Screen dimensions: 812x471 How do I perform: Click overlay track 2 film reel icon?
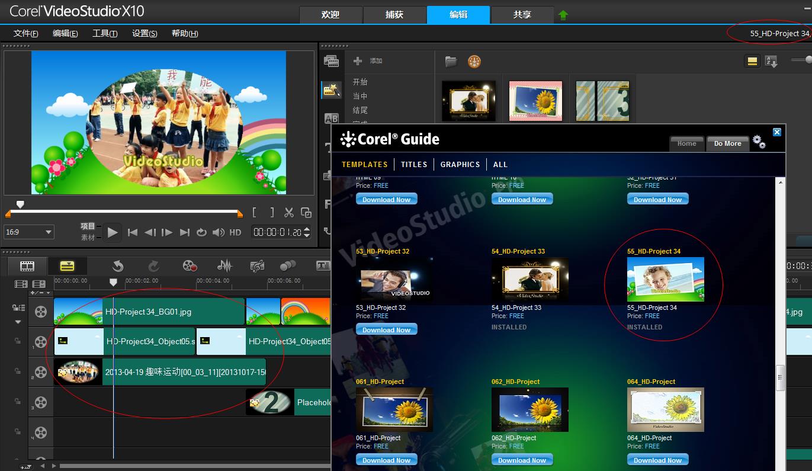coord(40,372)
